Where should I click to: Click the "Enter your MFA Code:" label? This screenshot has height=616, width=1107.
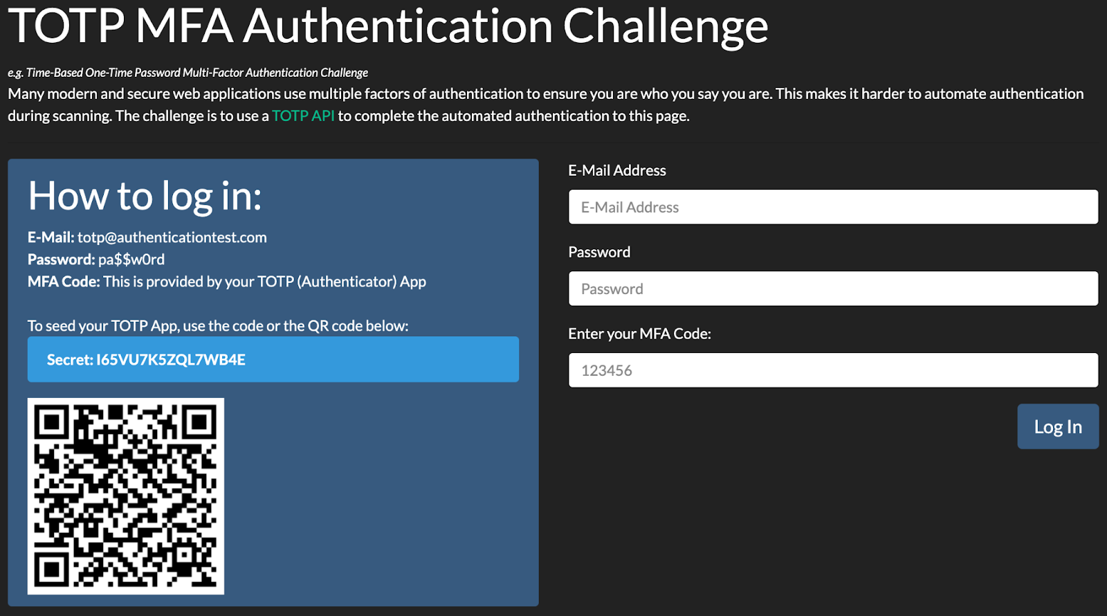click(x=639, y=334)
